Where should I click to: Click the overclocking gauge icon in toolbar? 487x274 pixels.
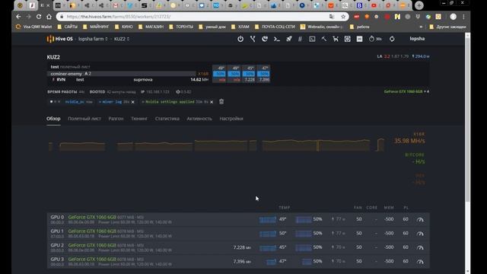tap(336, 39)
